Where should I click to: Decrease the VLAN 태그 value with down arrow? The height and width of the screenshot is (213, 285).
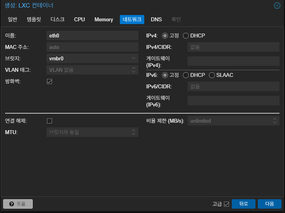(134, 72)
